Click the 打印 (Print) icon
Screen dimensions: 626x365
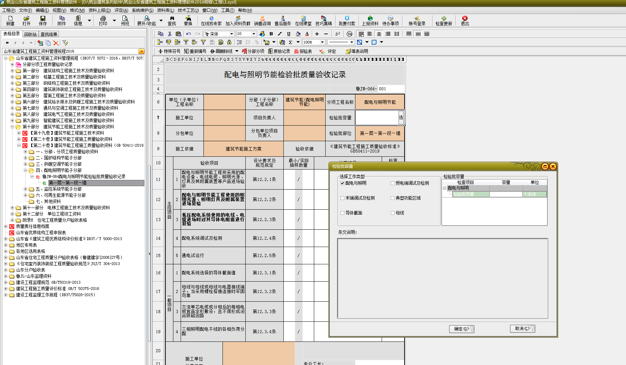pos(103,20)
